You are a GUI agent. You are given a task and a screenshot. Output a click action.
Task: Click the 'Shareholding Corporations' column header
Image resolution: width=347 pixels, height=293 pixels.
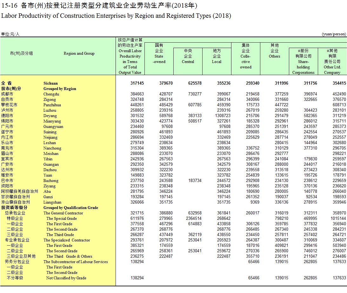click(x=304, y=62)
